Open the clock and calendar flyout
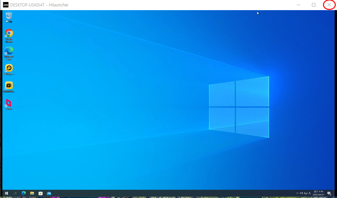Viewport: 337px width, 198px height. point(318,193)
